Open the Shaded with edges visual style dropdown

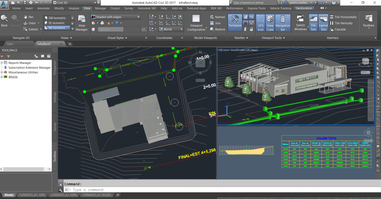coord(116,17)
